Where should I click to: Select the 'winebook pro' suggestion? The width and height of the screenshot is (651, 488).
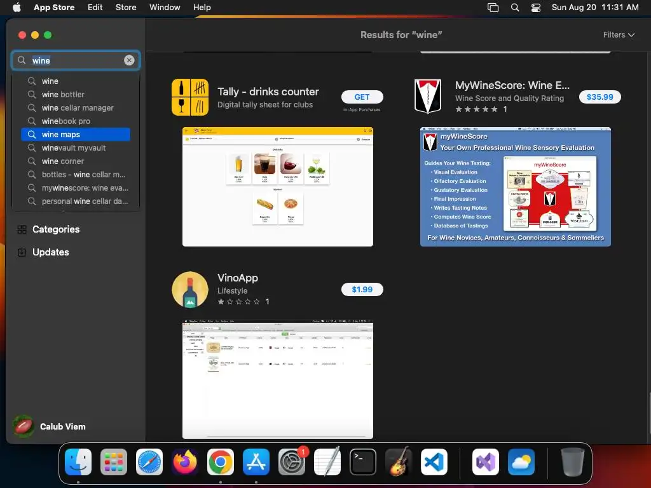tap(76, 121)
